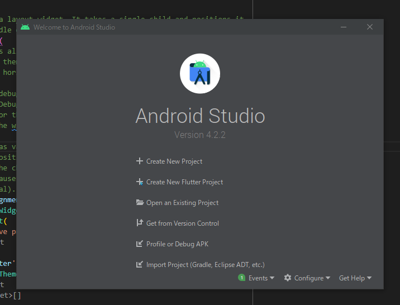The width and height of the screenshot is (400, 305).
Task: Open the Events dropdown
Action: [261, 278]
